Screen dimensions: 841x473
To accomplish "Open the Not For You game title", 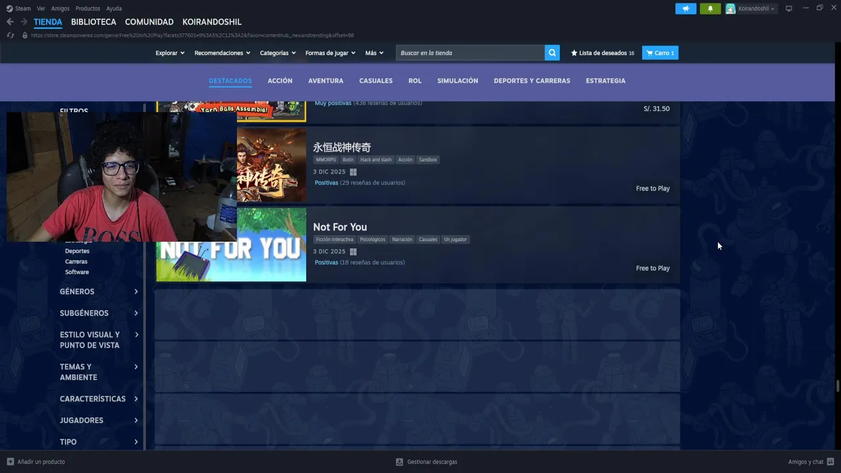I will pos(340,227).
